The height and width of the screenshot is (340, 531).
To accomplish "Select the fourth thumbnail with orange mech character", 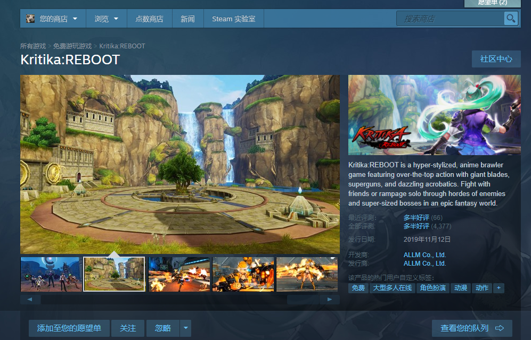I will click(x=243, y=274).
